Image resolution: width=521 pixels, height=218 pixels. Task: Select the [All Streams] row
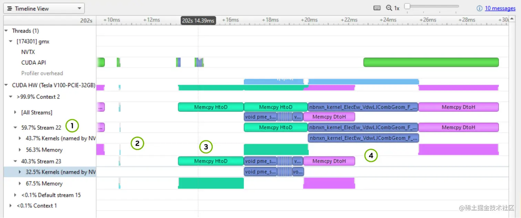37,112
